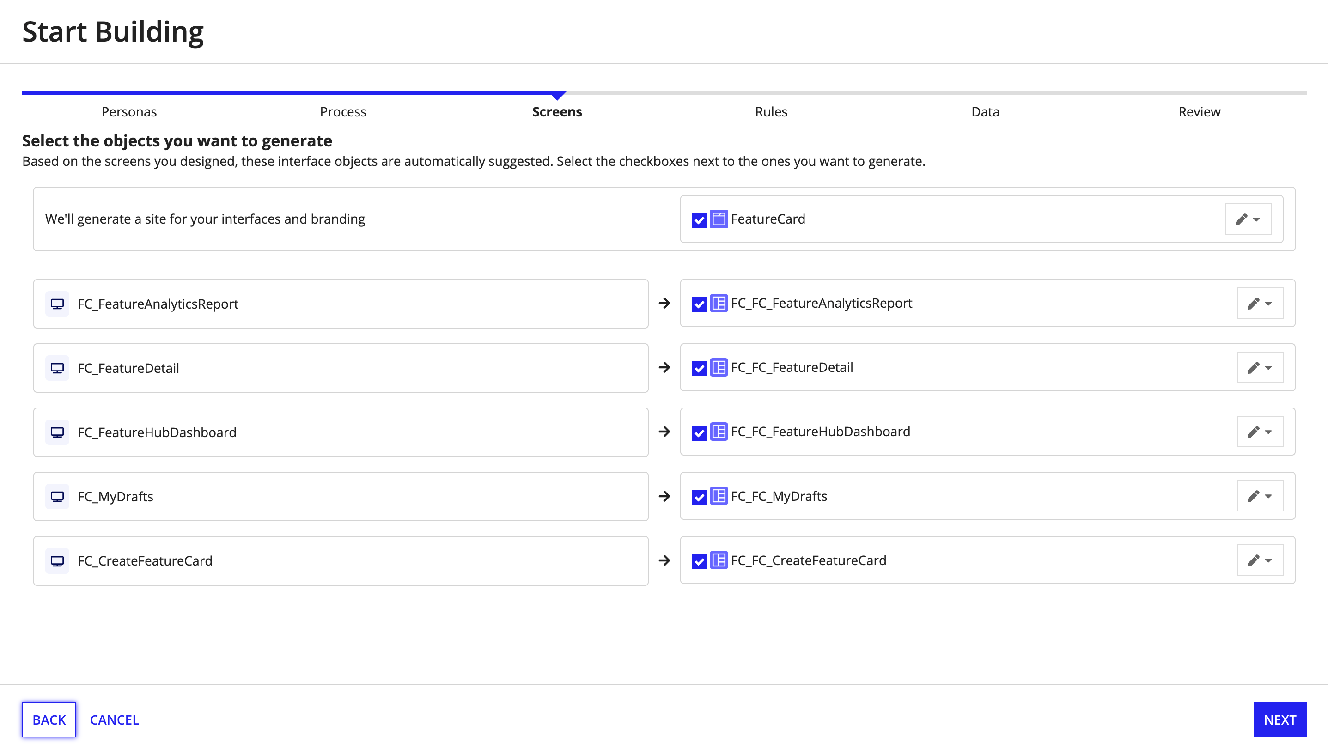Click the FC_FC_CreateFeatureCard interface name
The image size is (1328, 755).
tap(809, 560)
